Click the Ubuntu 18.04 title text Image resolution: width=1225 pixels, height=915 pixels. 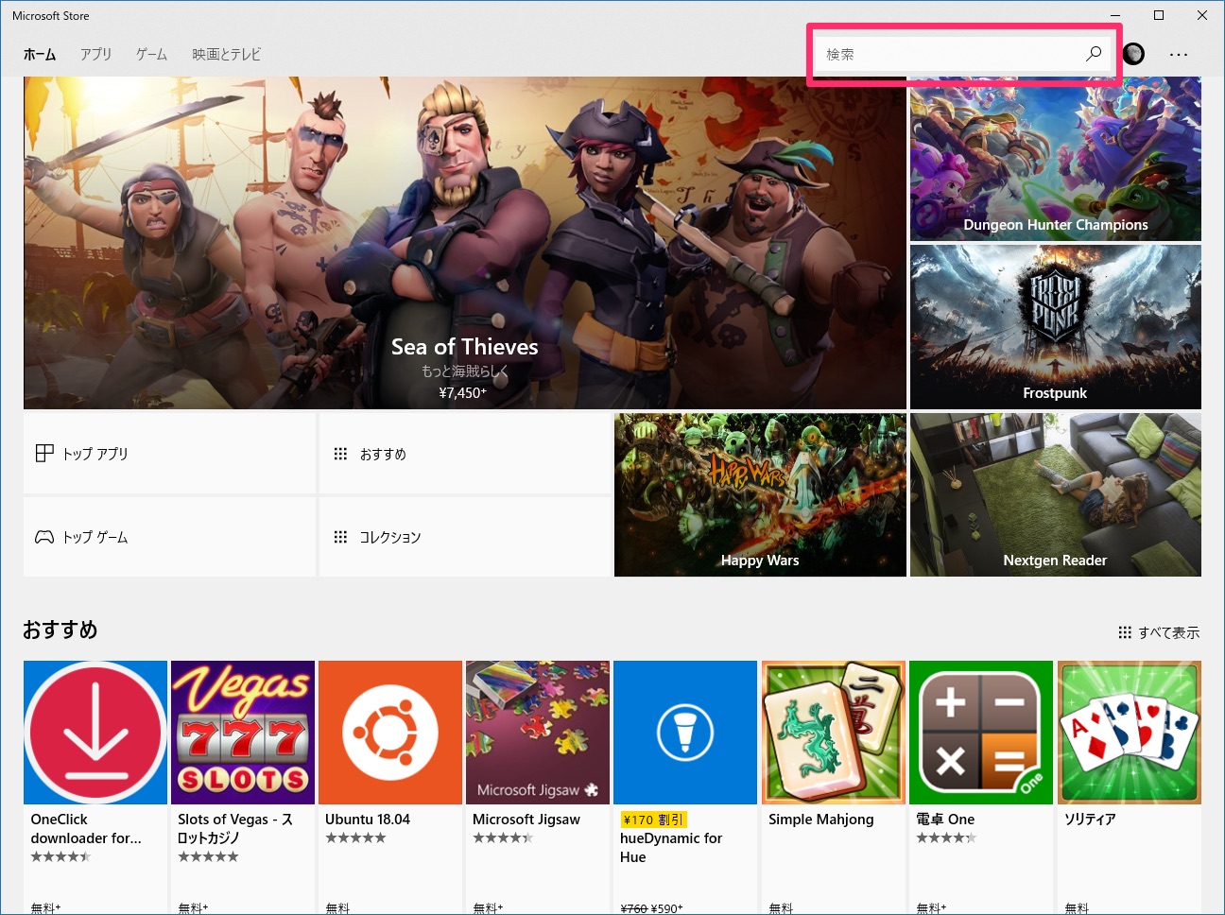point(368,820)
